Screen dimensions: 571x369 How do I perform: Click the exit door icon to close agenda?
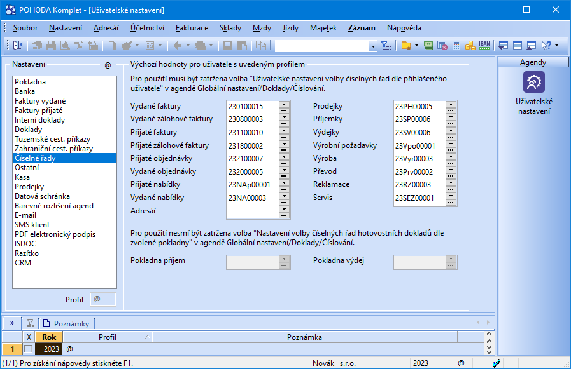[x=17, y=45]
